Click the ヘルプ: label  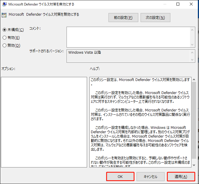(x=95, y=69)
